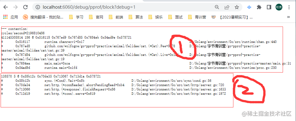296x121 pixels.
Task: Open the 面试 bookmark folder
Action: point(175,17)
